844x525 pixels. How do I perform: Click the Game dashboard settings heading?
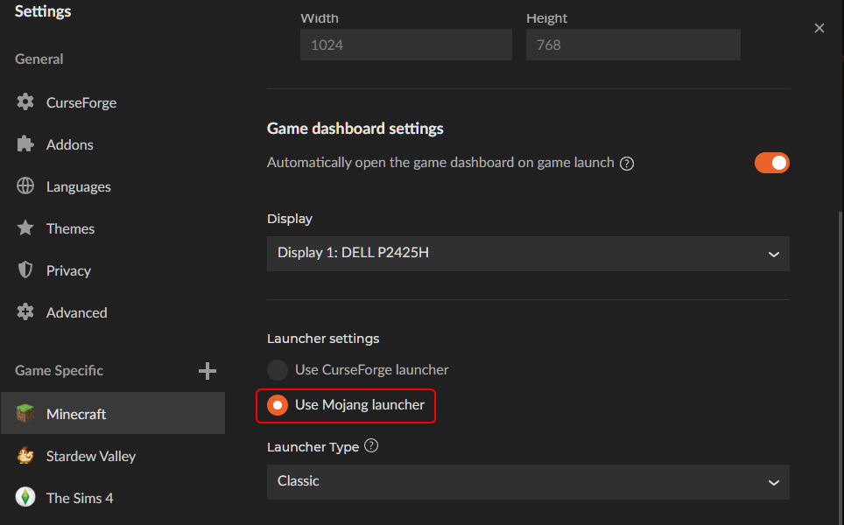click(x=355, y=129)
